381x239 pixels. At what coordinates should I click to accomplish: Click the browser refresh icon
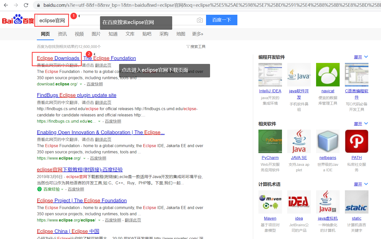[26, 5]
